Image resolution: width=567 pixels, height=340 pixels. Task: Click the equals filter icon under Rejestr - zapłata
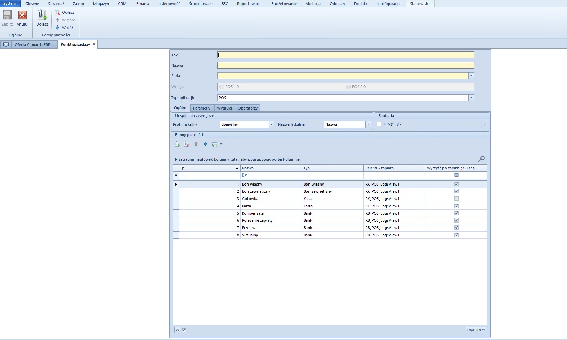368,176
